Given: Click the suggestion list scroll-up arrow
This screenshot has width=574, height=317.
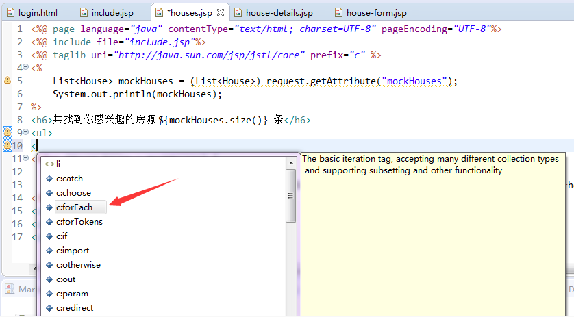Looking at the screenshot, I should click(291, 163).
